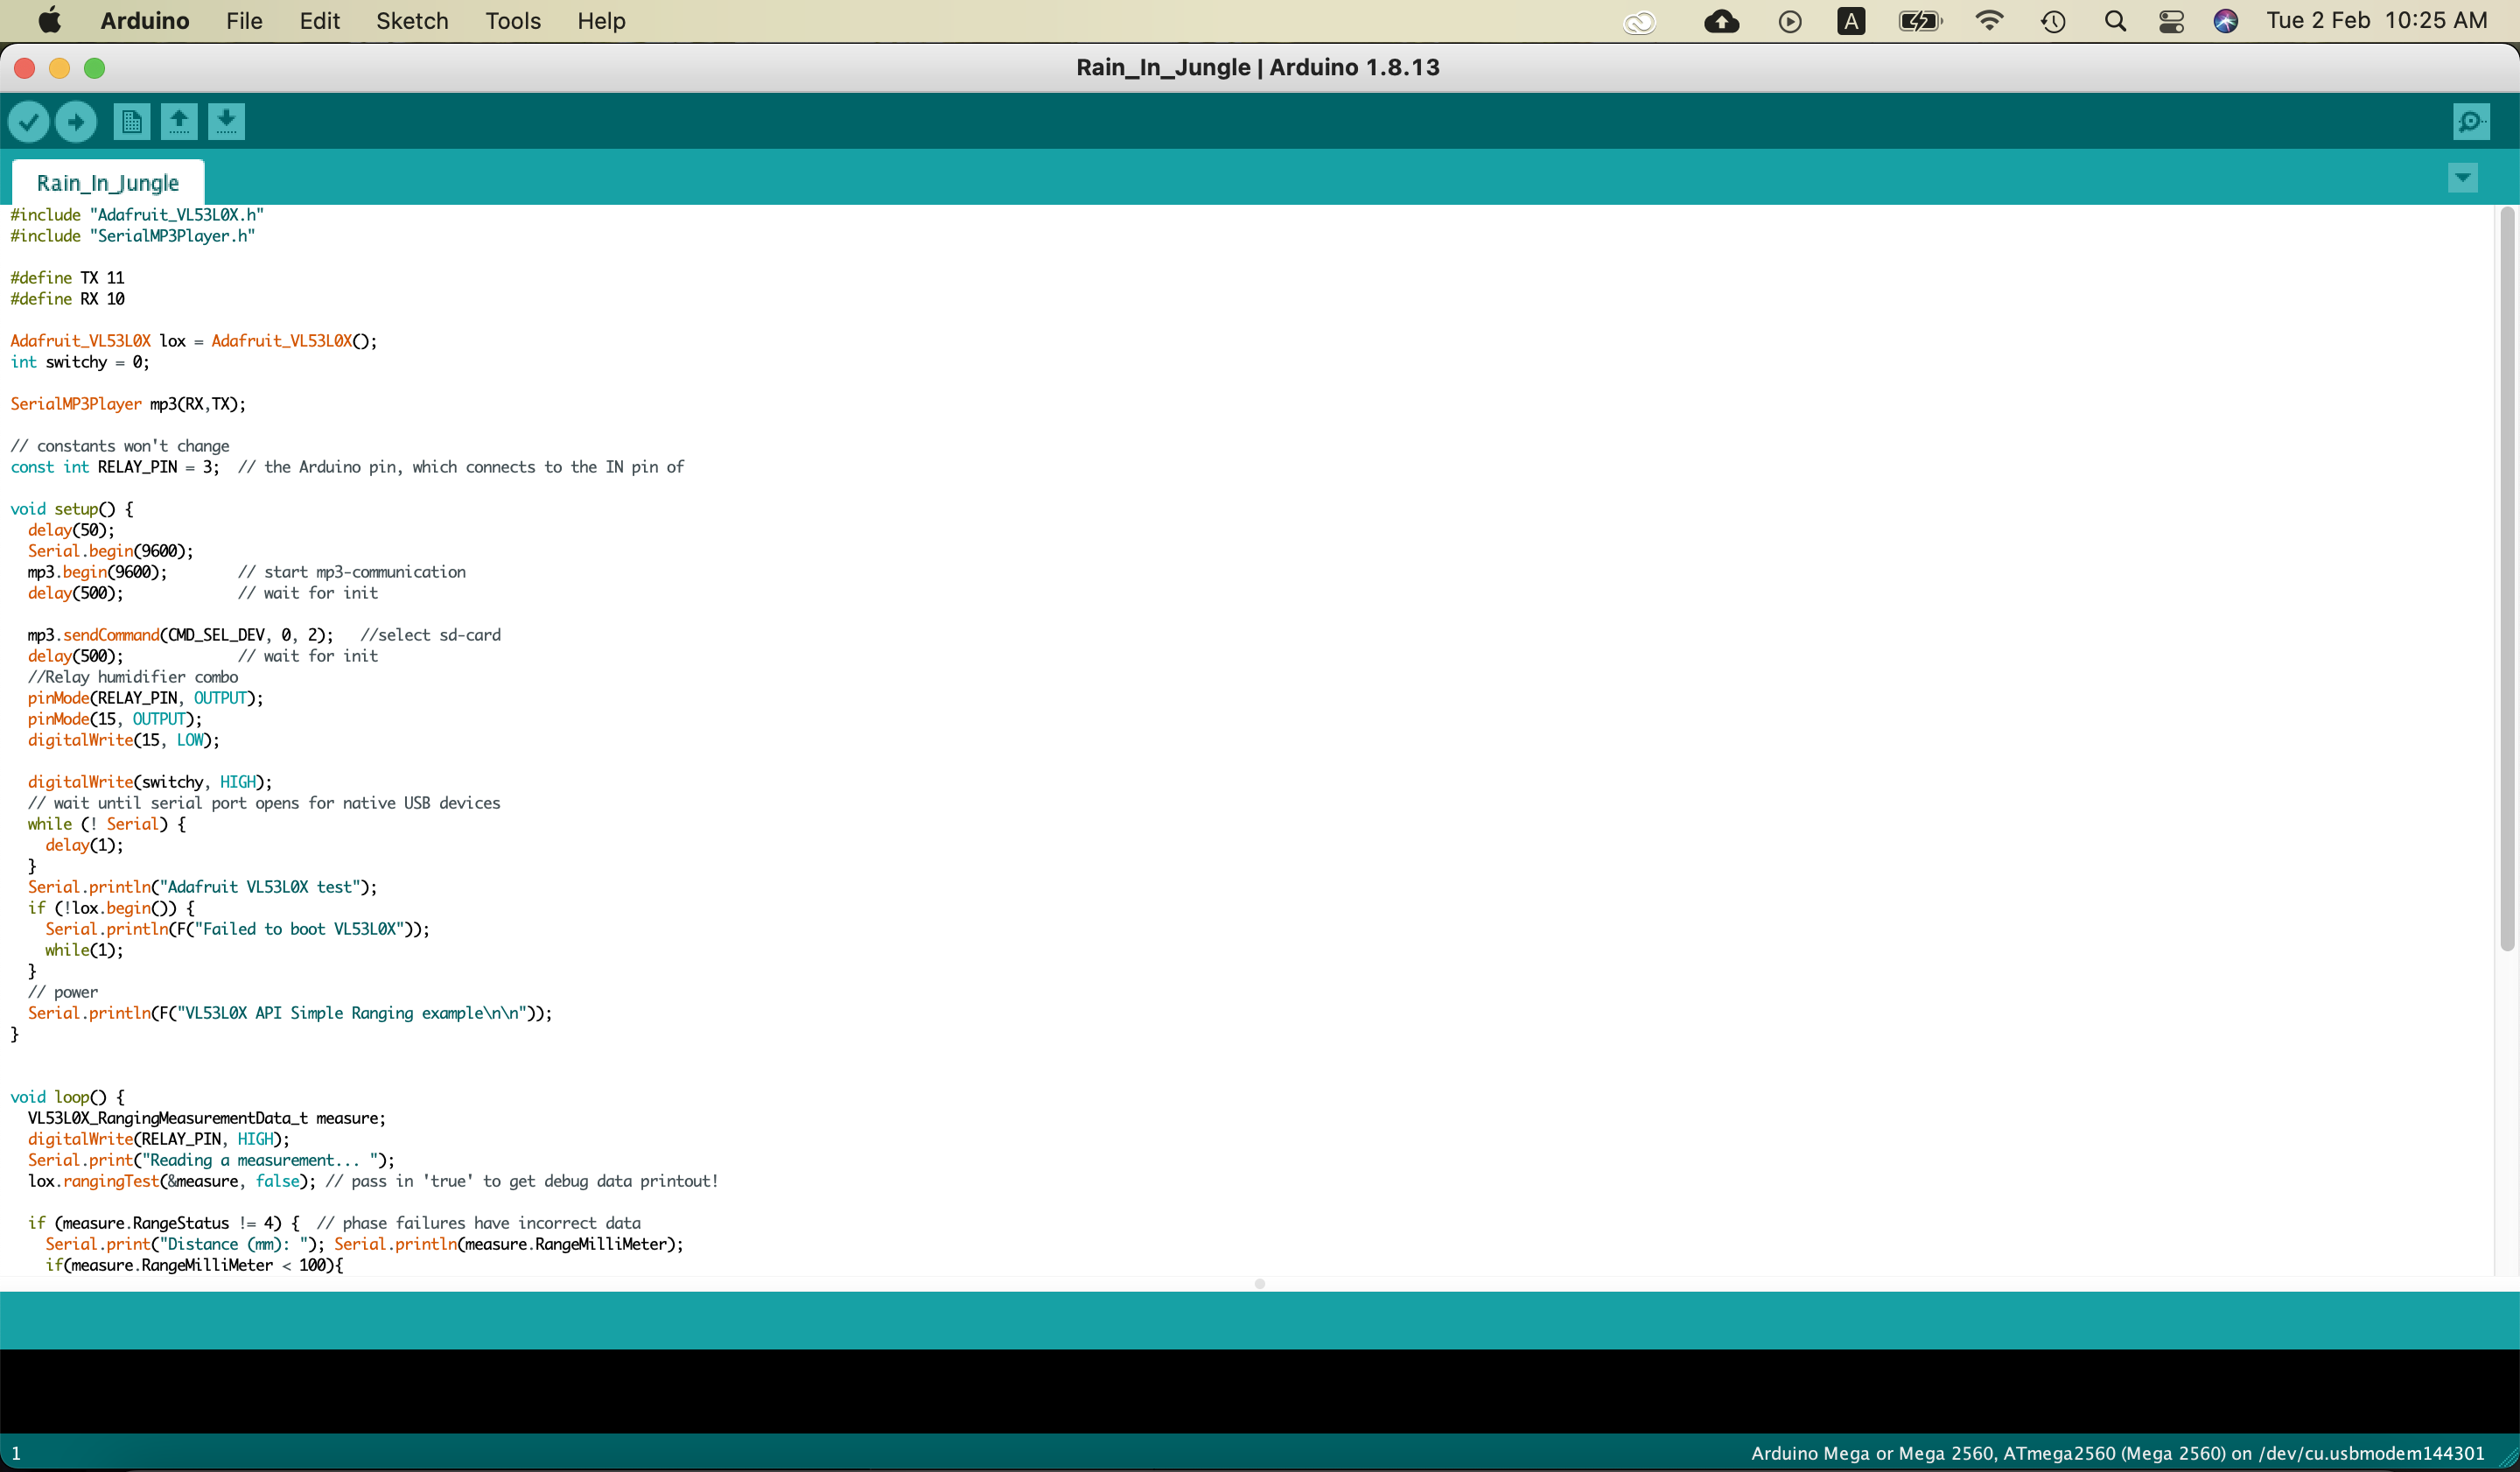Open the battery status icon
The height and width of the screenshot is (1472, 2520).
[1920, 21]
